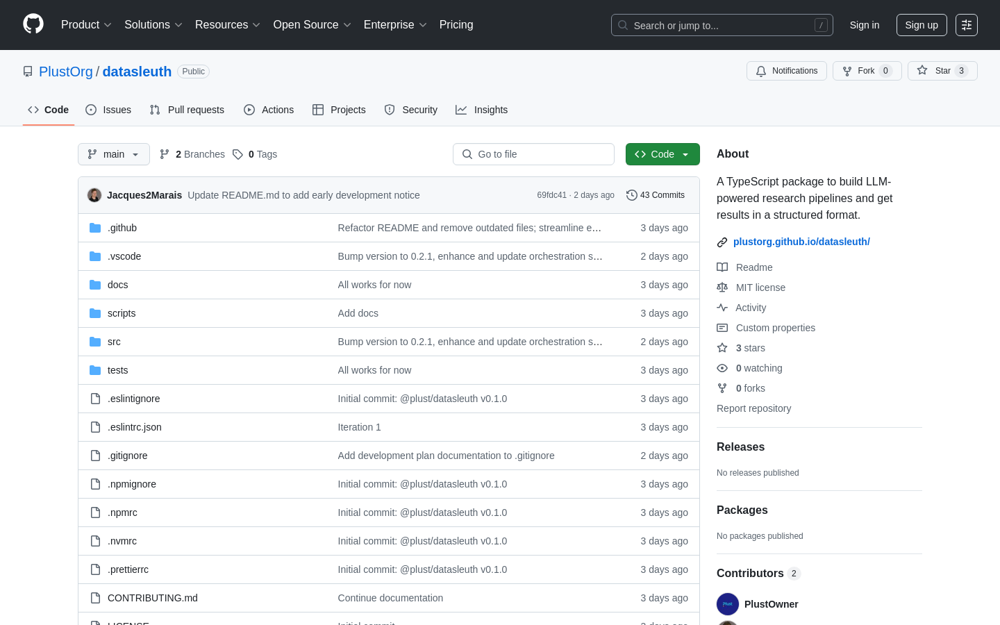This screenshot has height=625, width=1000.
Task: Expand the Solutions menu
Action: coord(153,25)
